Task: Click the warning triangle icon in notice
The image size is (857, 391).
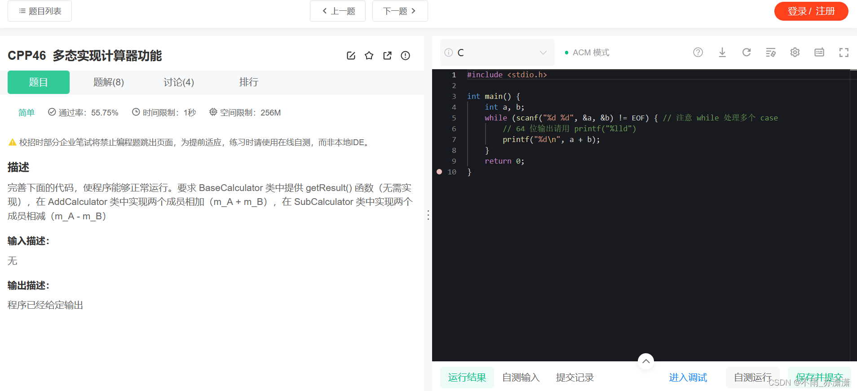Action: [13, 142]
